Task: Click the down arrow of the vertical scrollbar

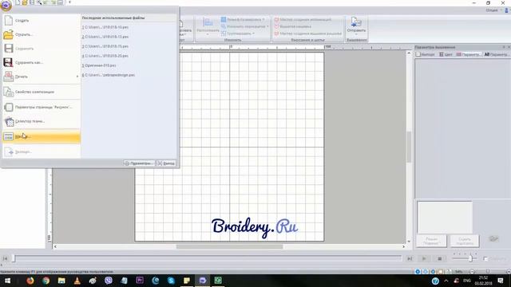Action: pos(409,242)
